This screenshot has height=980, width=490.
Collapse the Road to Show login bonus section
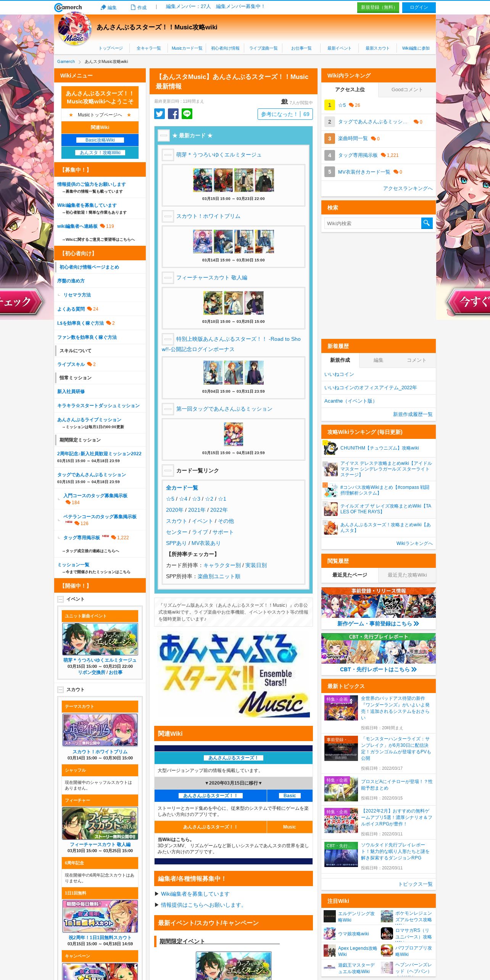(168, 339)
